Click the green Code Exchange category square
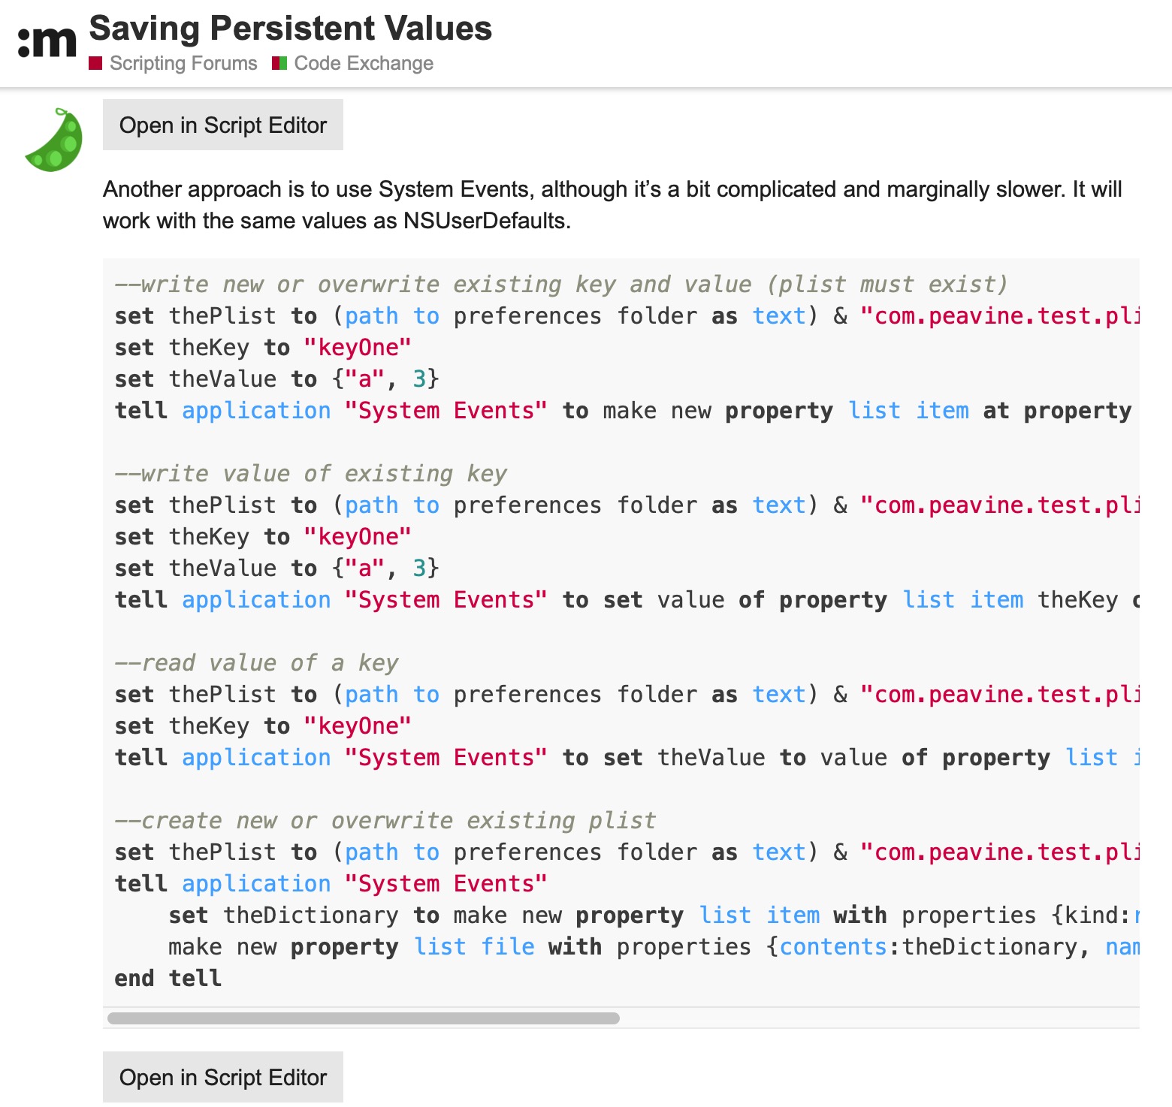This screenshot has width=1172, height=1107. coord(279,63)
